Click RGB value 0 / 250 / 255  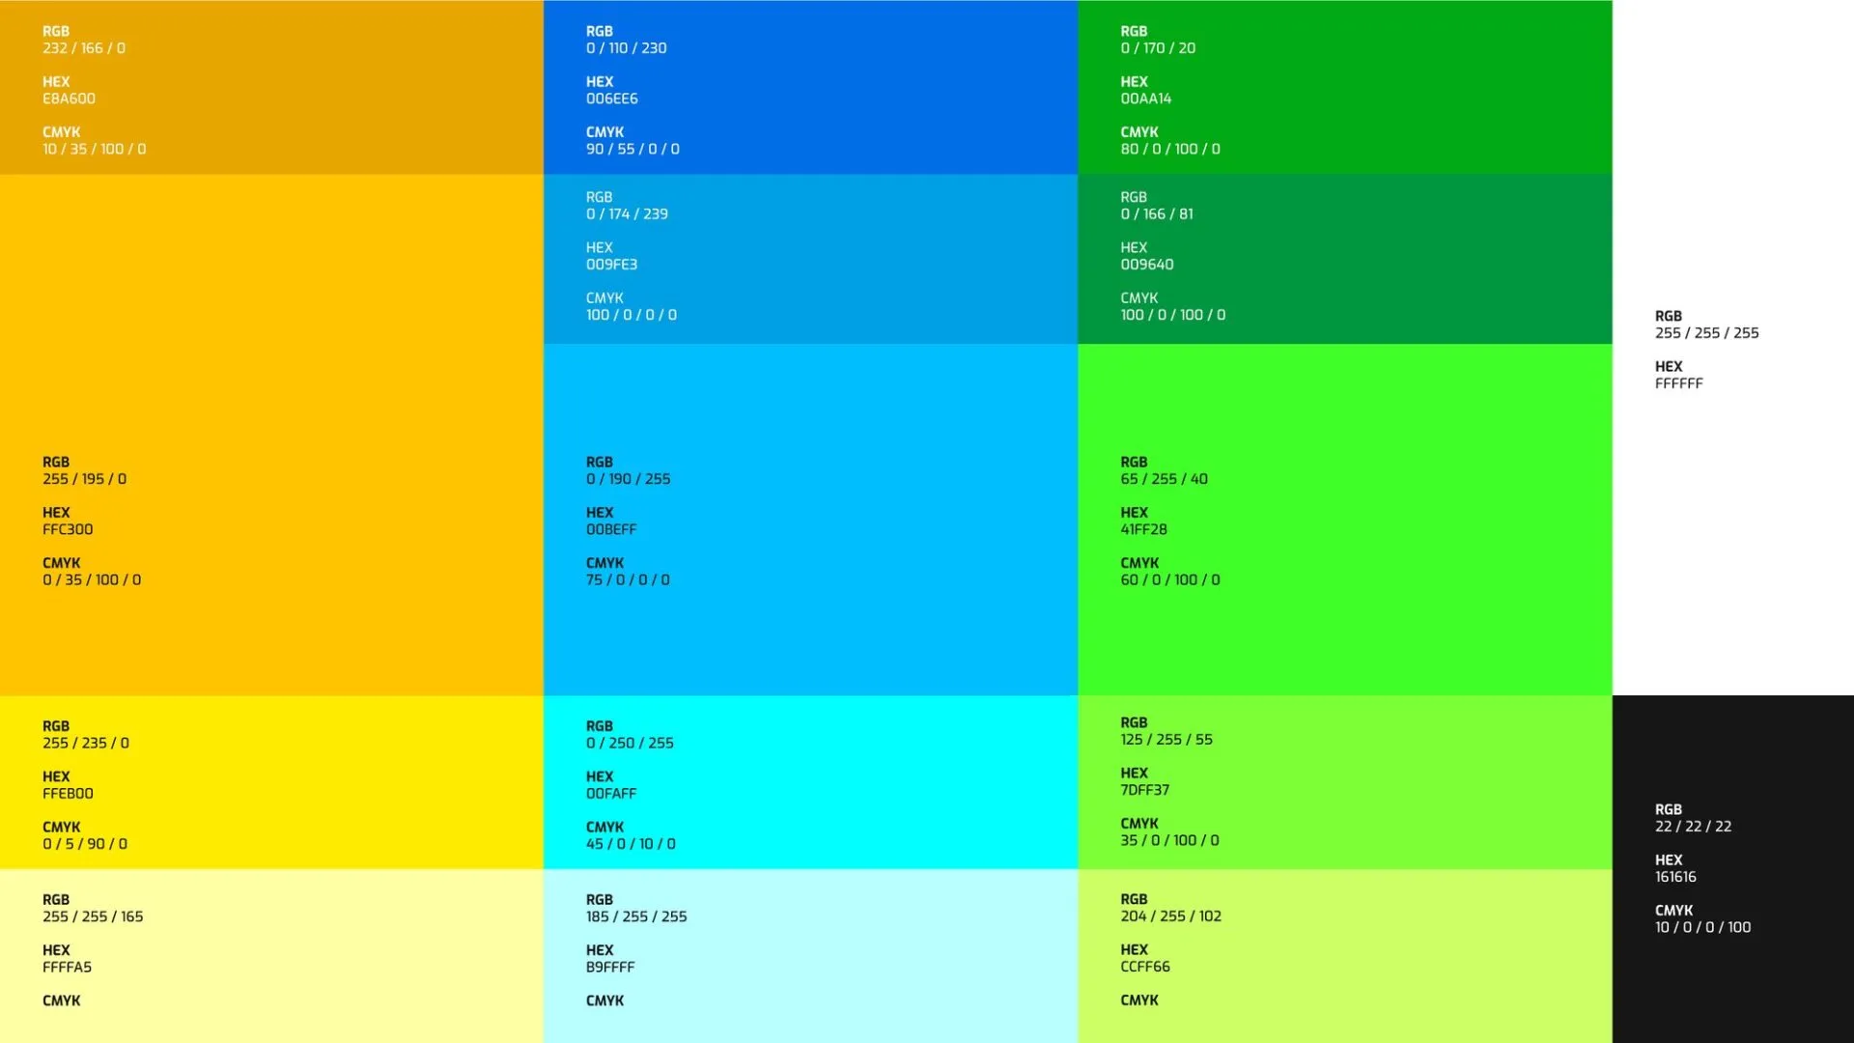[x=630, y=744]
